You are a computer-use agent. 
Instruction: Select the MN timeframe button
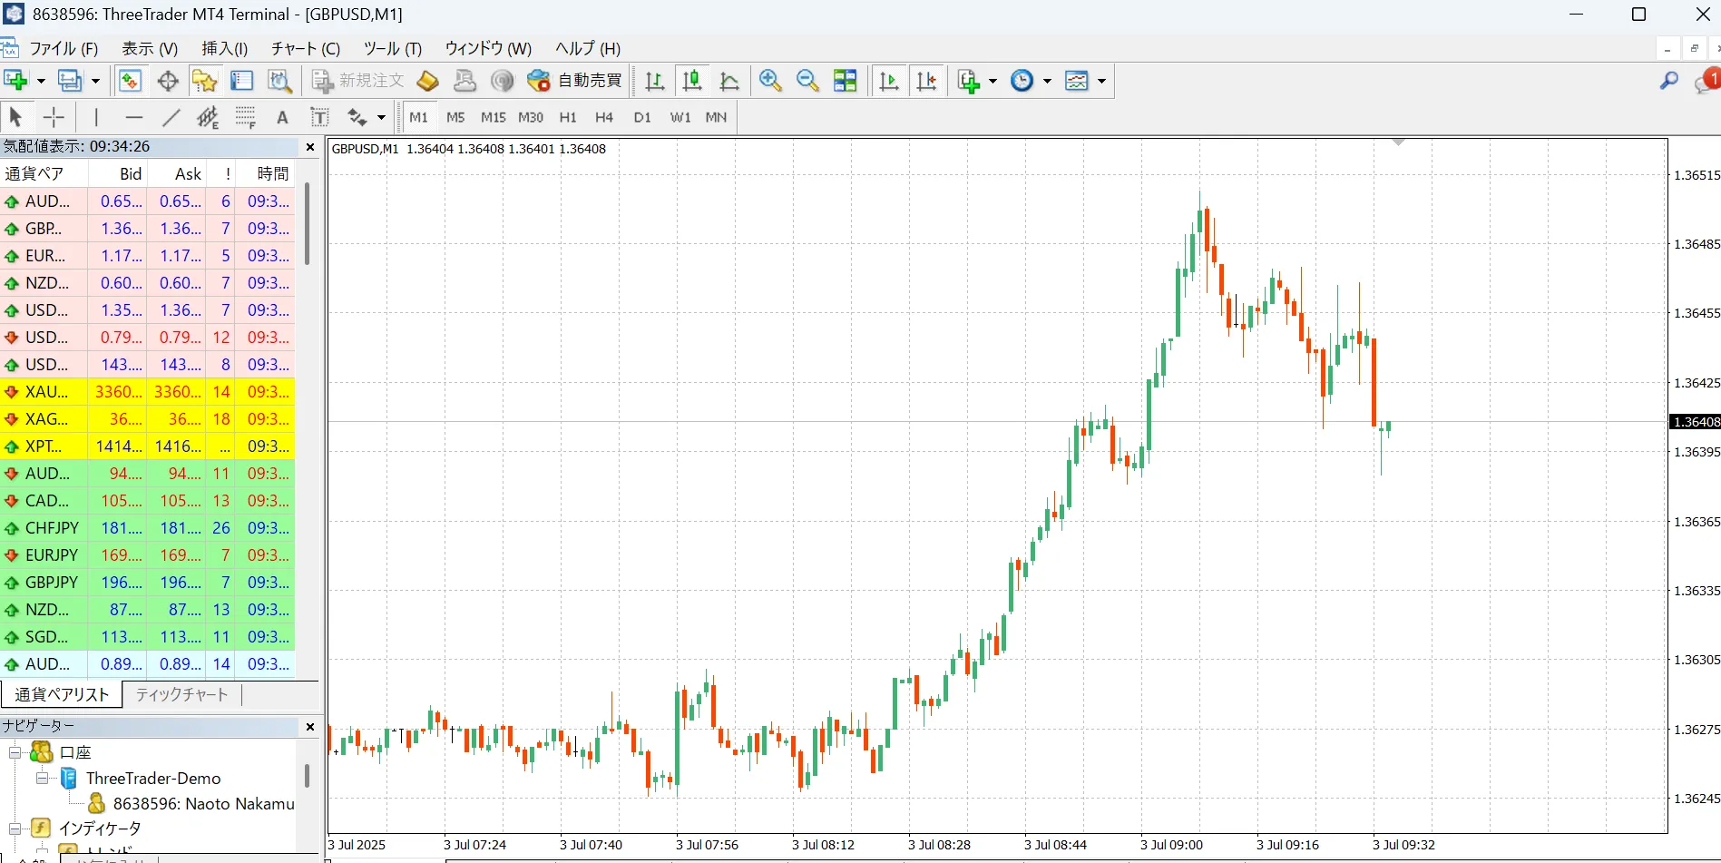tap(716, 117)
